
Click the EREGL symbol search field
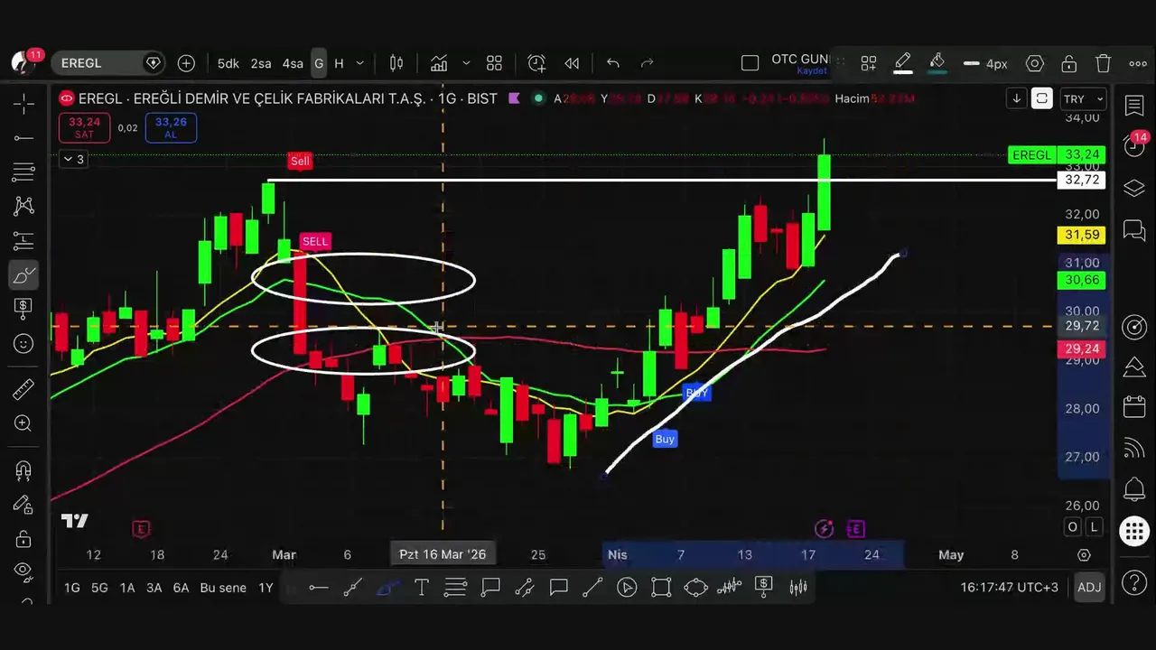point(107,63)
